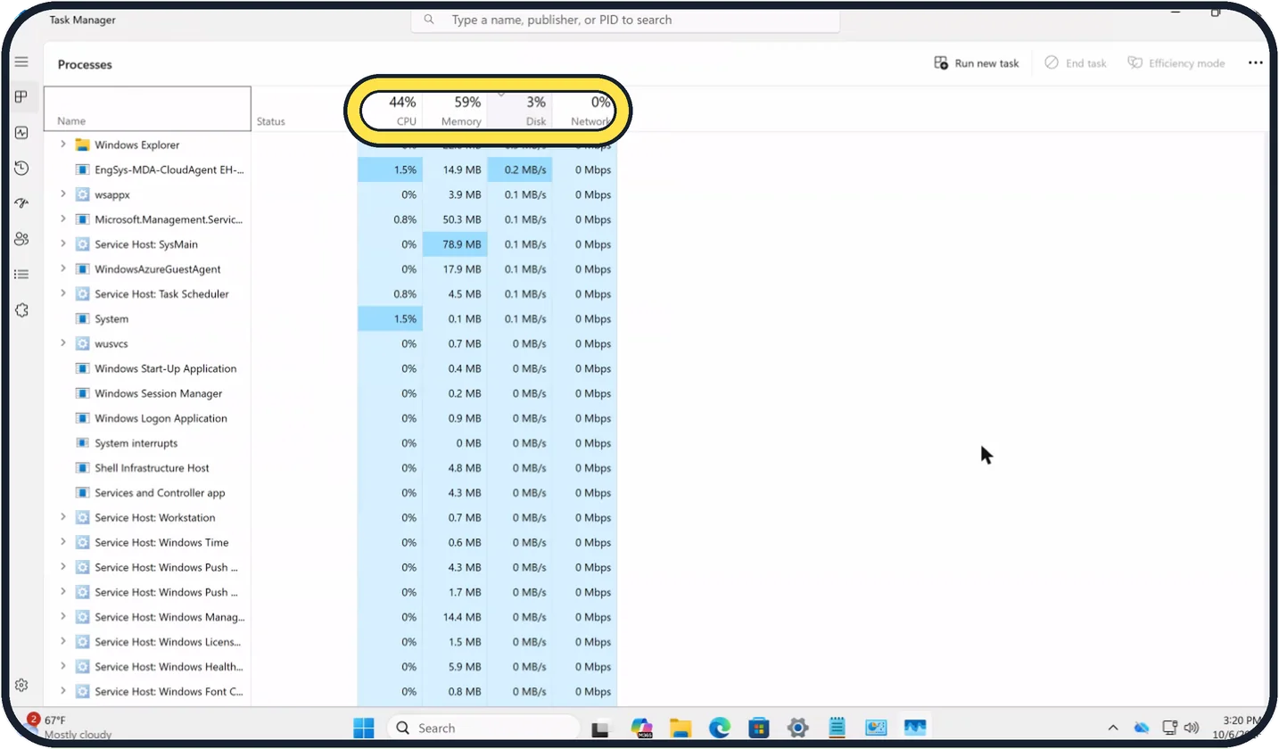1279x749 pixels.
Task: Open Microsoft Edge from taskbar
Action: click(x=720, y=728)
